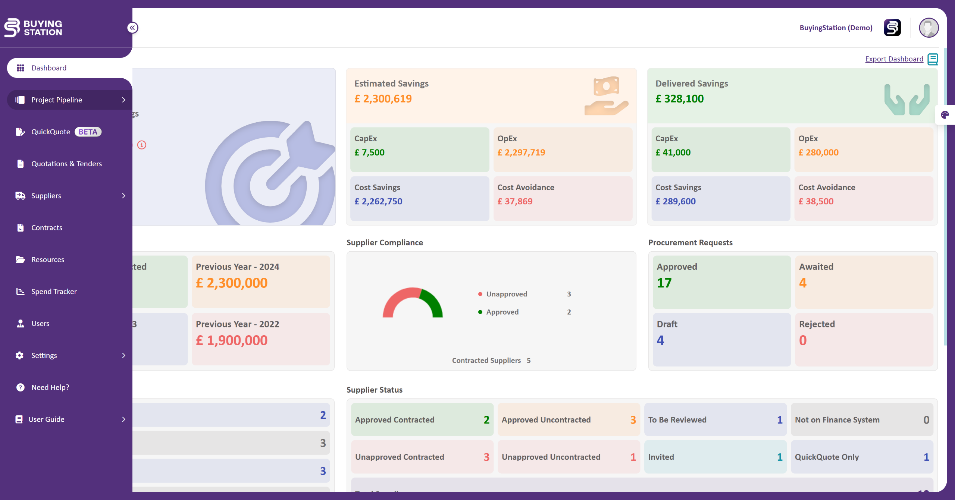Open QuickQuote BETA page
The width and height of the screenshot is (955, 500).
click(51, 132)
